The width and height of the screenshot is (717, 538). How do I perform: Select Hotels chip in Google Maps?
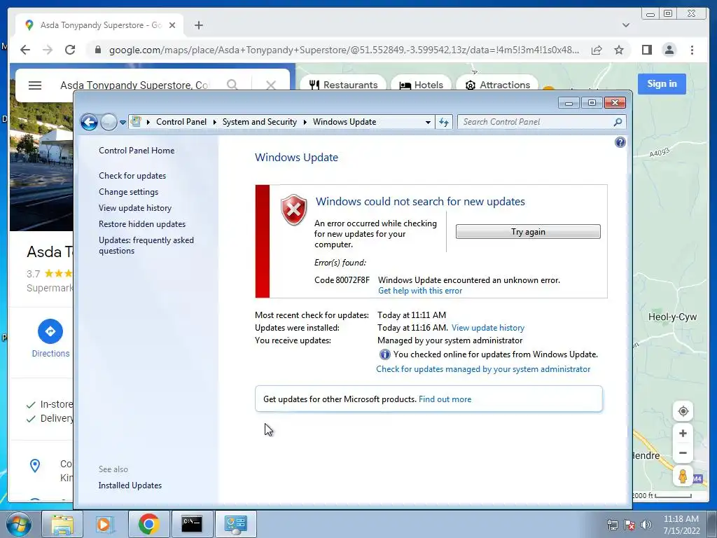[421, 85]
